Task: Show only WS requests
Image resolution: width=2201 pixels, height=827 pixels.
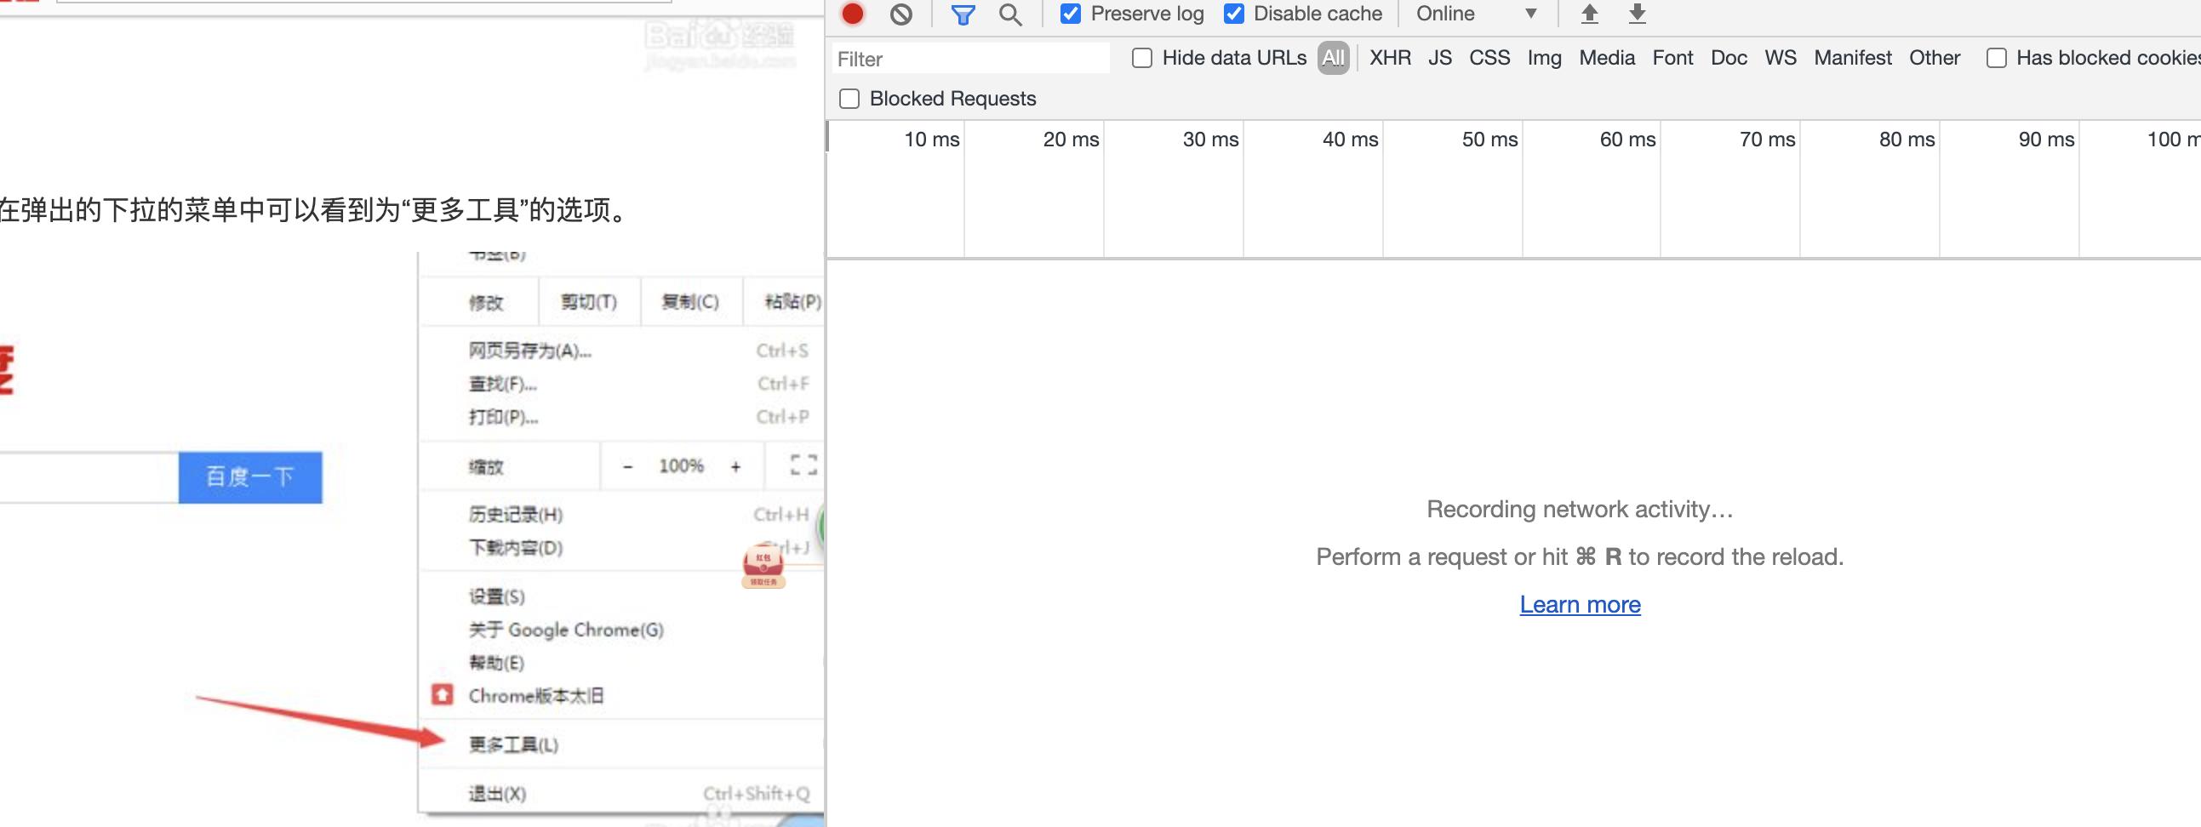Action: coord(1780,58)
